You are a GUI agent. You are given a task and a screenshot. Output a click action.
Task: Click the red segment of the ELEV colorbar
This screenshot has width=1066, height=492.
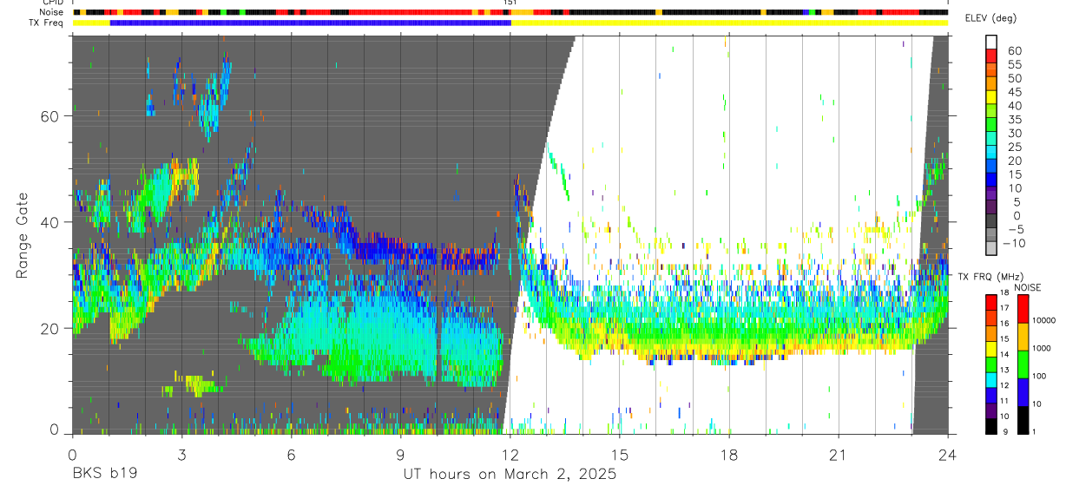(991, 56)
